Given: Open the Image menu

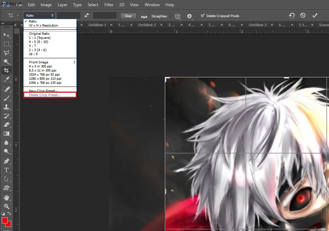Looking at the screenshot, I should [x=46, y=5].
